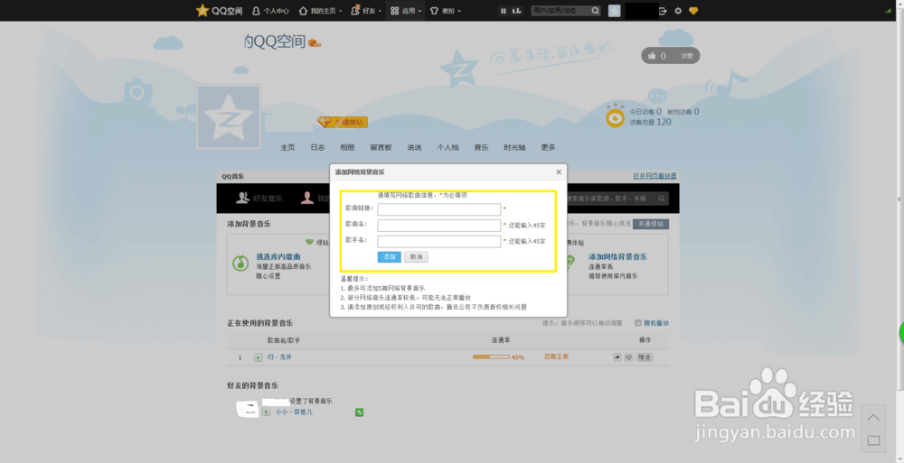This screenshot has height=463, width=904.
Task: Click 打开网页播放器 link
Action: point(654,176)
